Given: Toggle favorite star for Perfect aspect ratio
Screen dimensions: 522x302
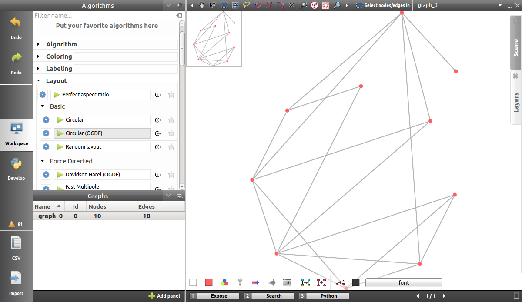Looking at the screenshot, I should [171, 95].
